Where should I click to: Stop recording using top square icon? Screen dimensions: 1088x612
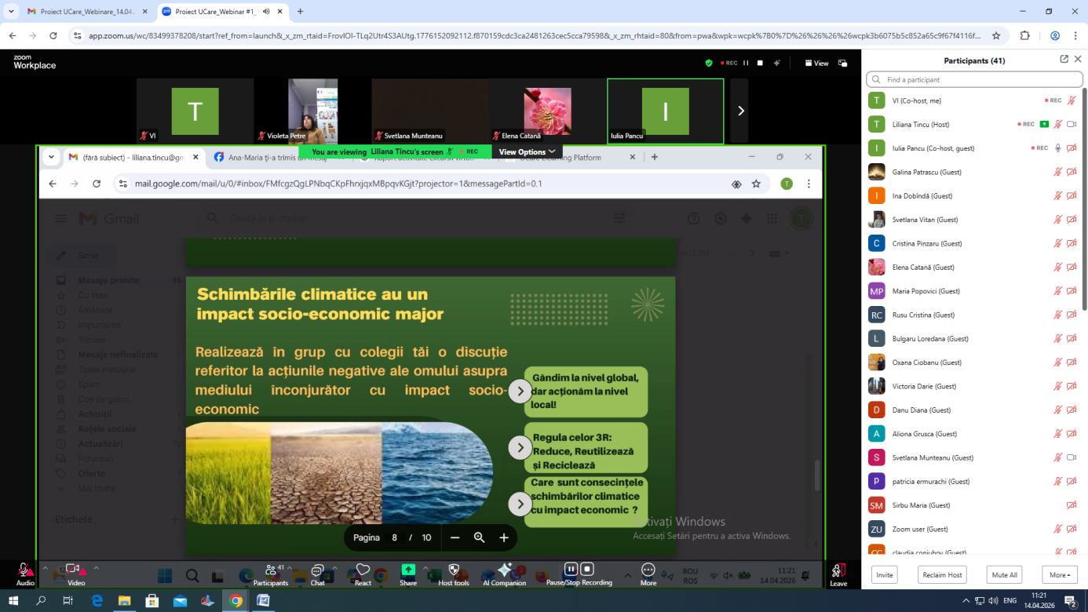click(x=760, y=63)
